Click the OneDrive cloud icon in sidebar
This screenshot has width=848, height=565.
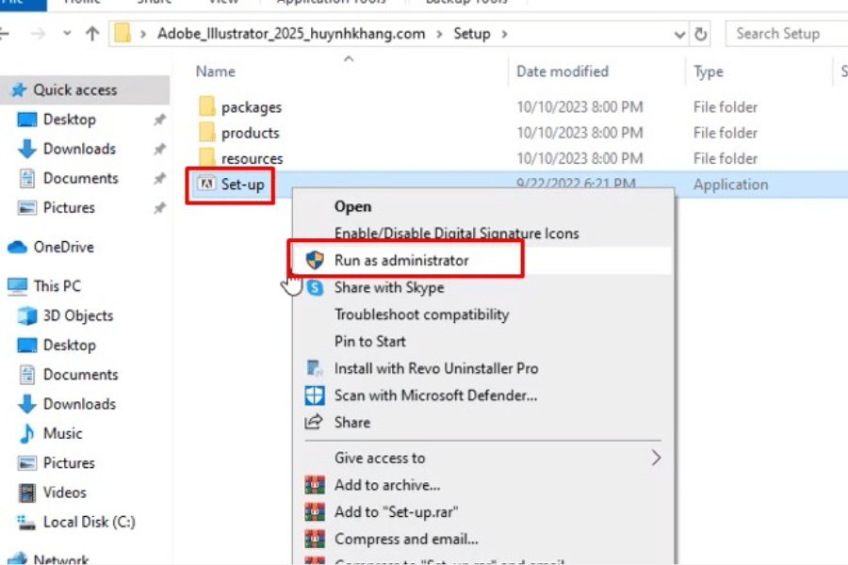coord(17,248)
